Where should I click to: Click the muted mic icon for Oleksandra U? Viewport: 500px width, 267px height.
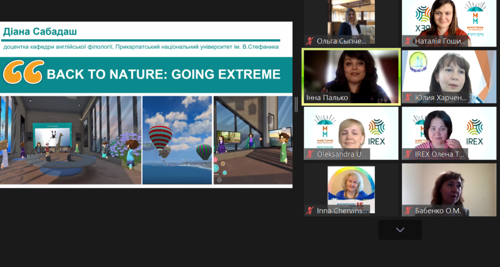(311, 154)
